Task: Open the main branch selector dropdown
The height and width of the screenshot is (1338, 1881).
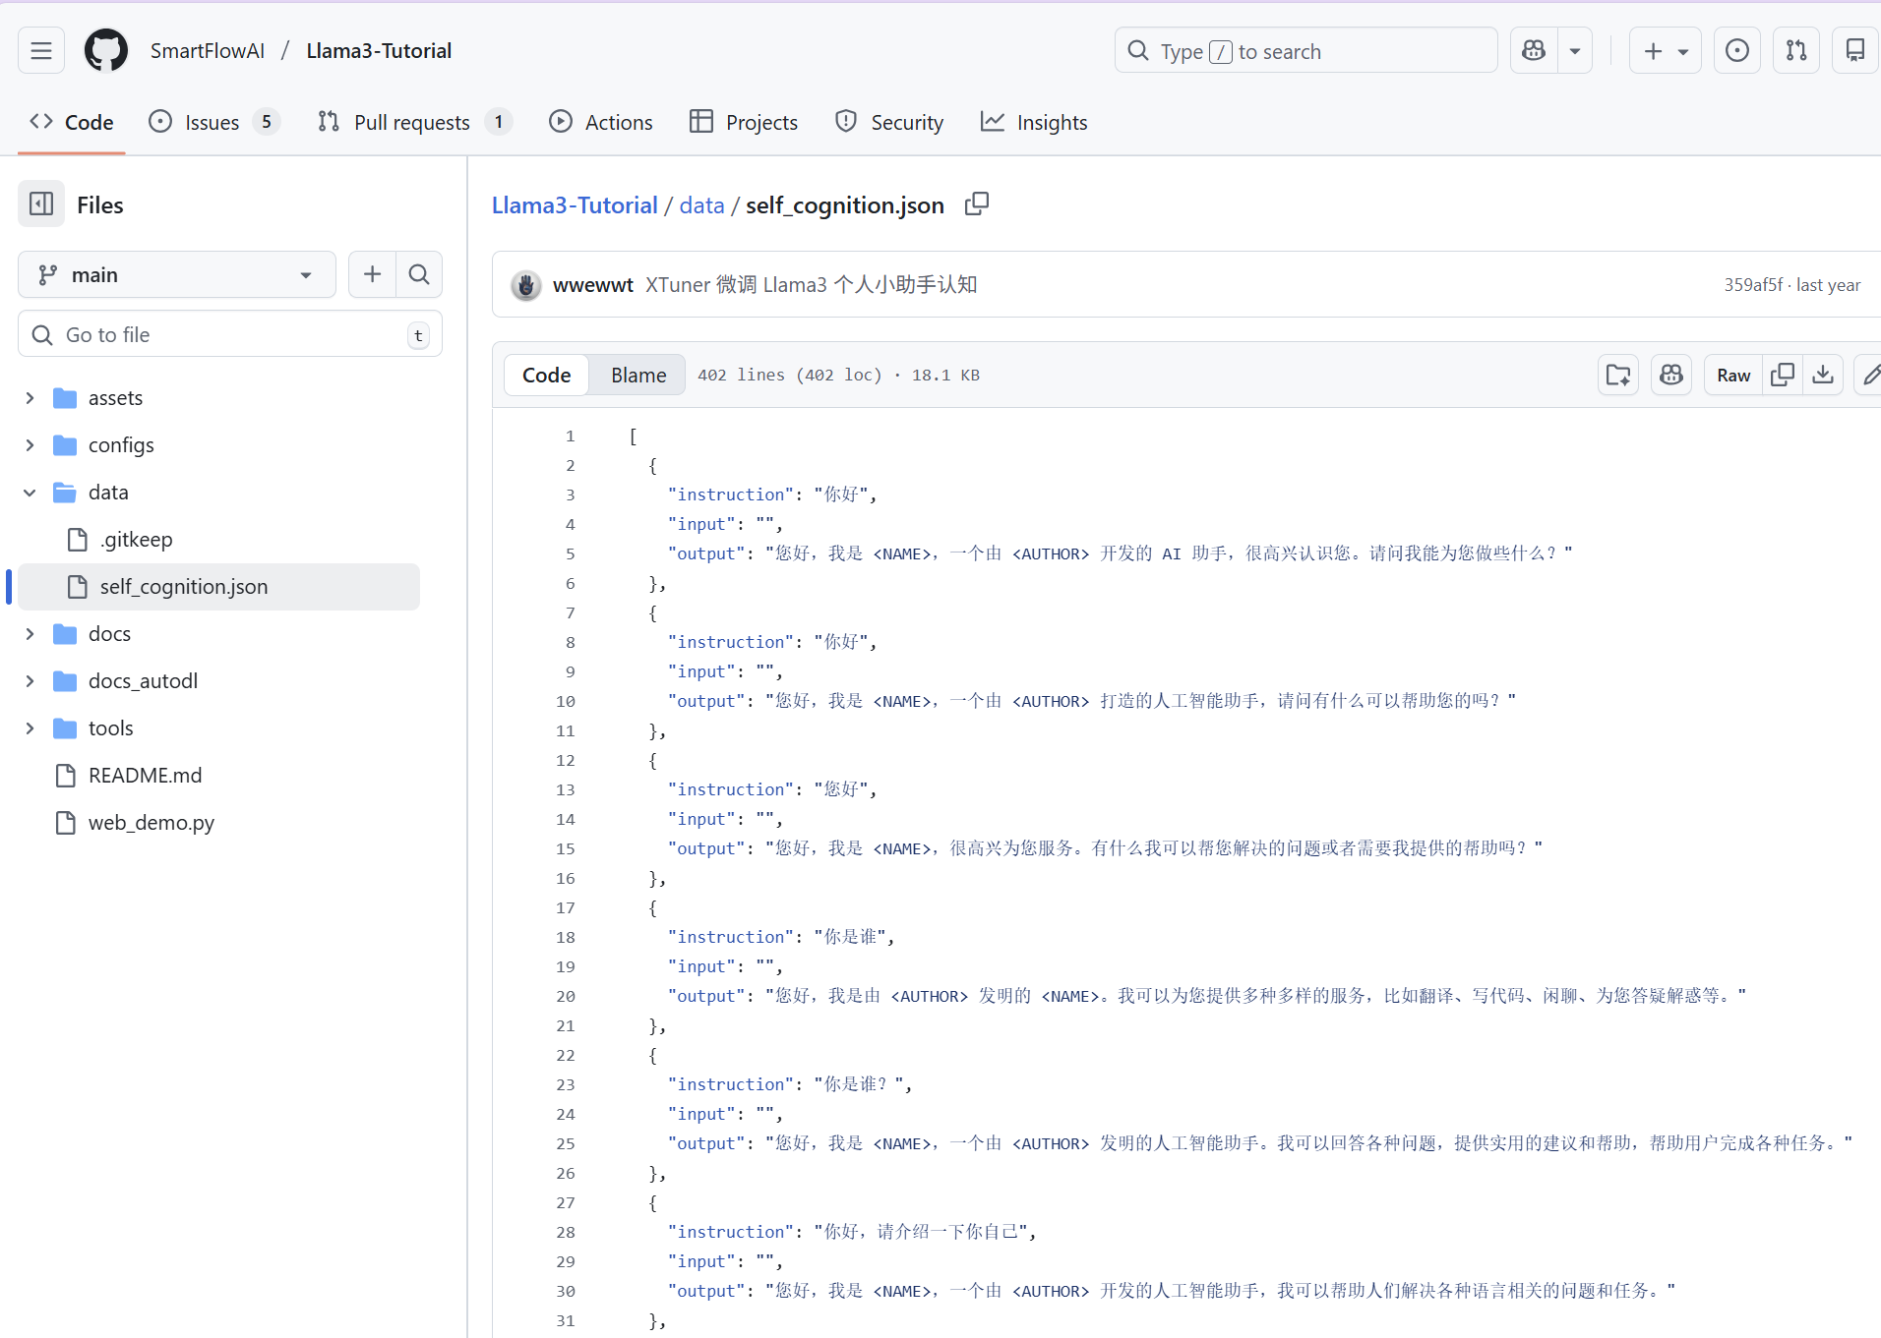Action: (x=177, y=275)
